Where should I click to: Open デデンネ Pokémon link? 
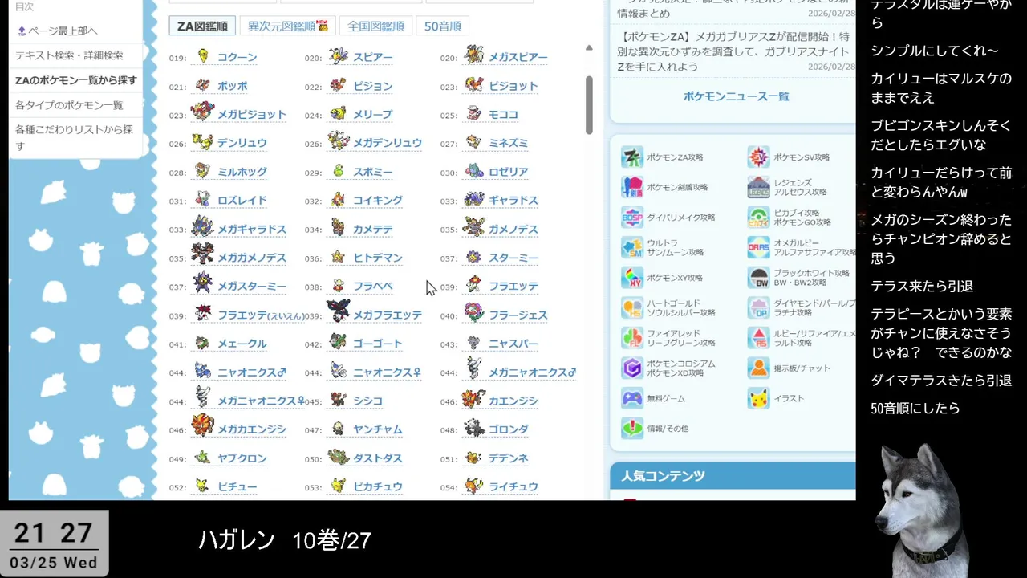(x=509, y=458)
